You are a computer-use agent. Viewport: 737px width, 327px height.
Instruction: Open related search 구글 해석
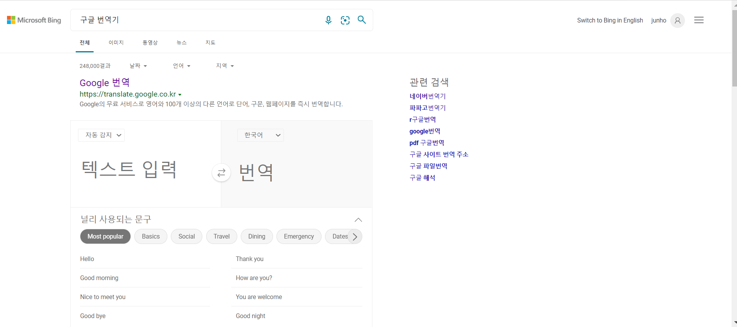pyautogui.click(x=422, y=178)
